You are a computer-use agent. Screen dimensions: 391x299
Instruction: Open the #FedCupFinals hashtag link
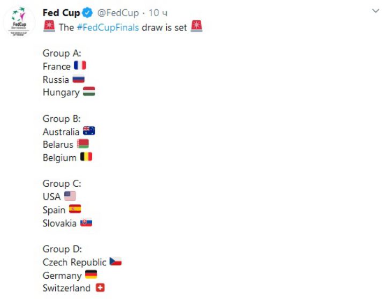click(x=108, y=27)
